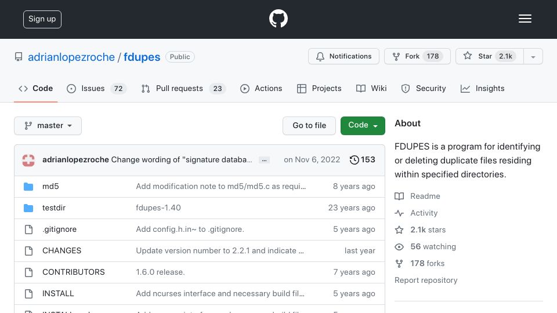Open the Insights tab

tap(482, 88)
